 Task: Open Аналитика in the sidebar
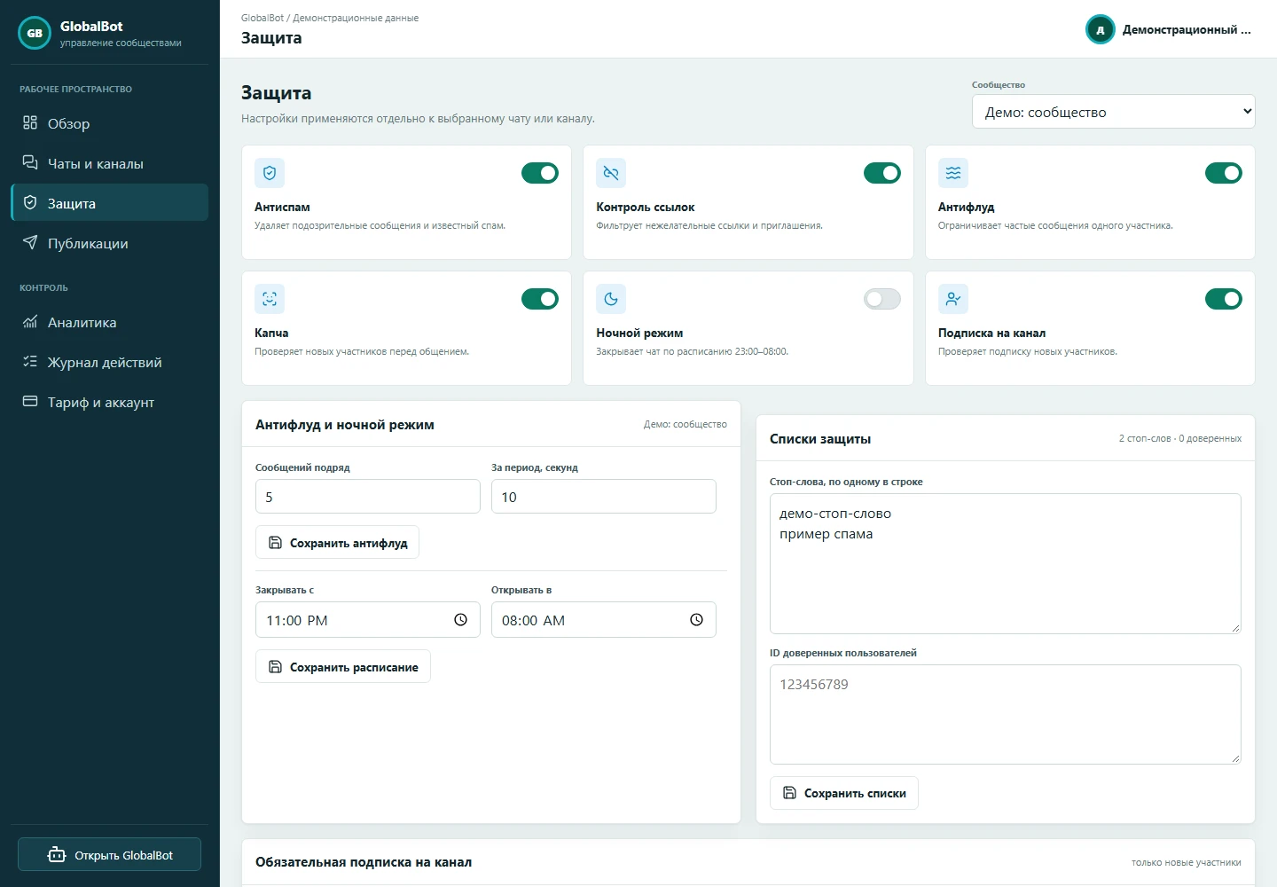(x=110, y=322)
